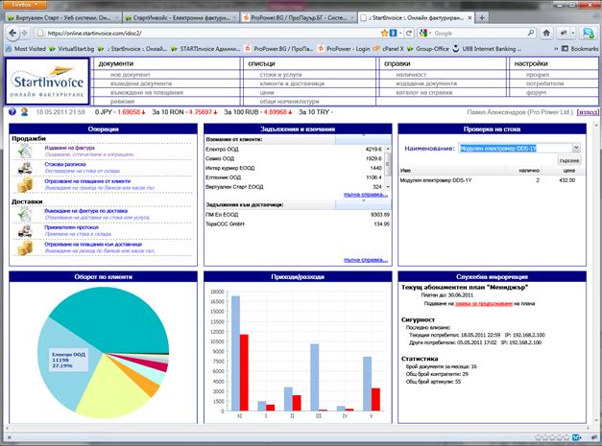Click the Skype icon in the toolbar

[589, 33]
